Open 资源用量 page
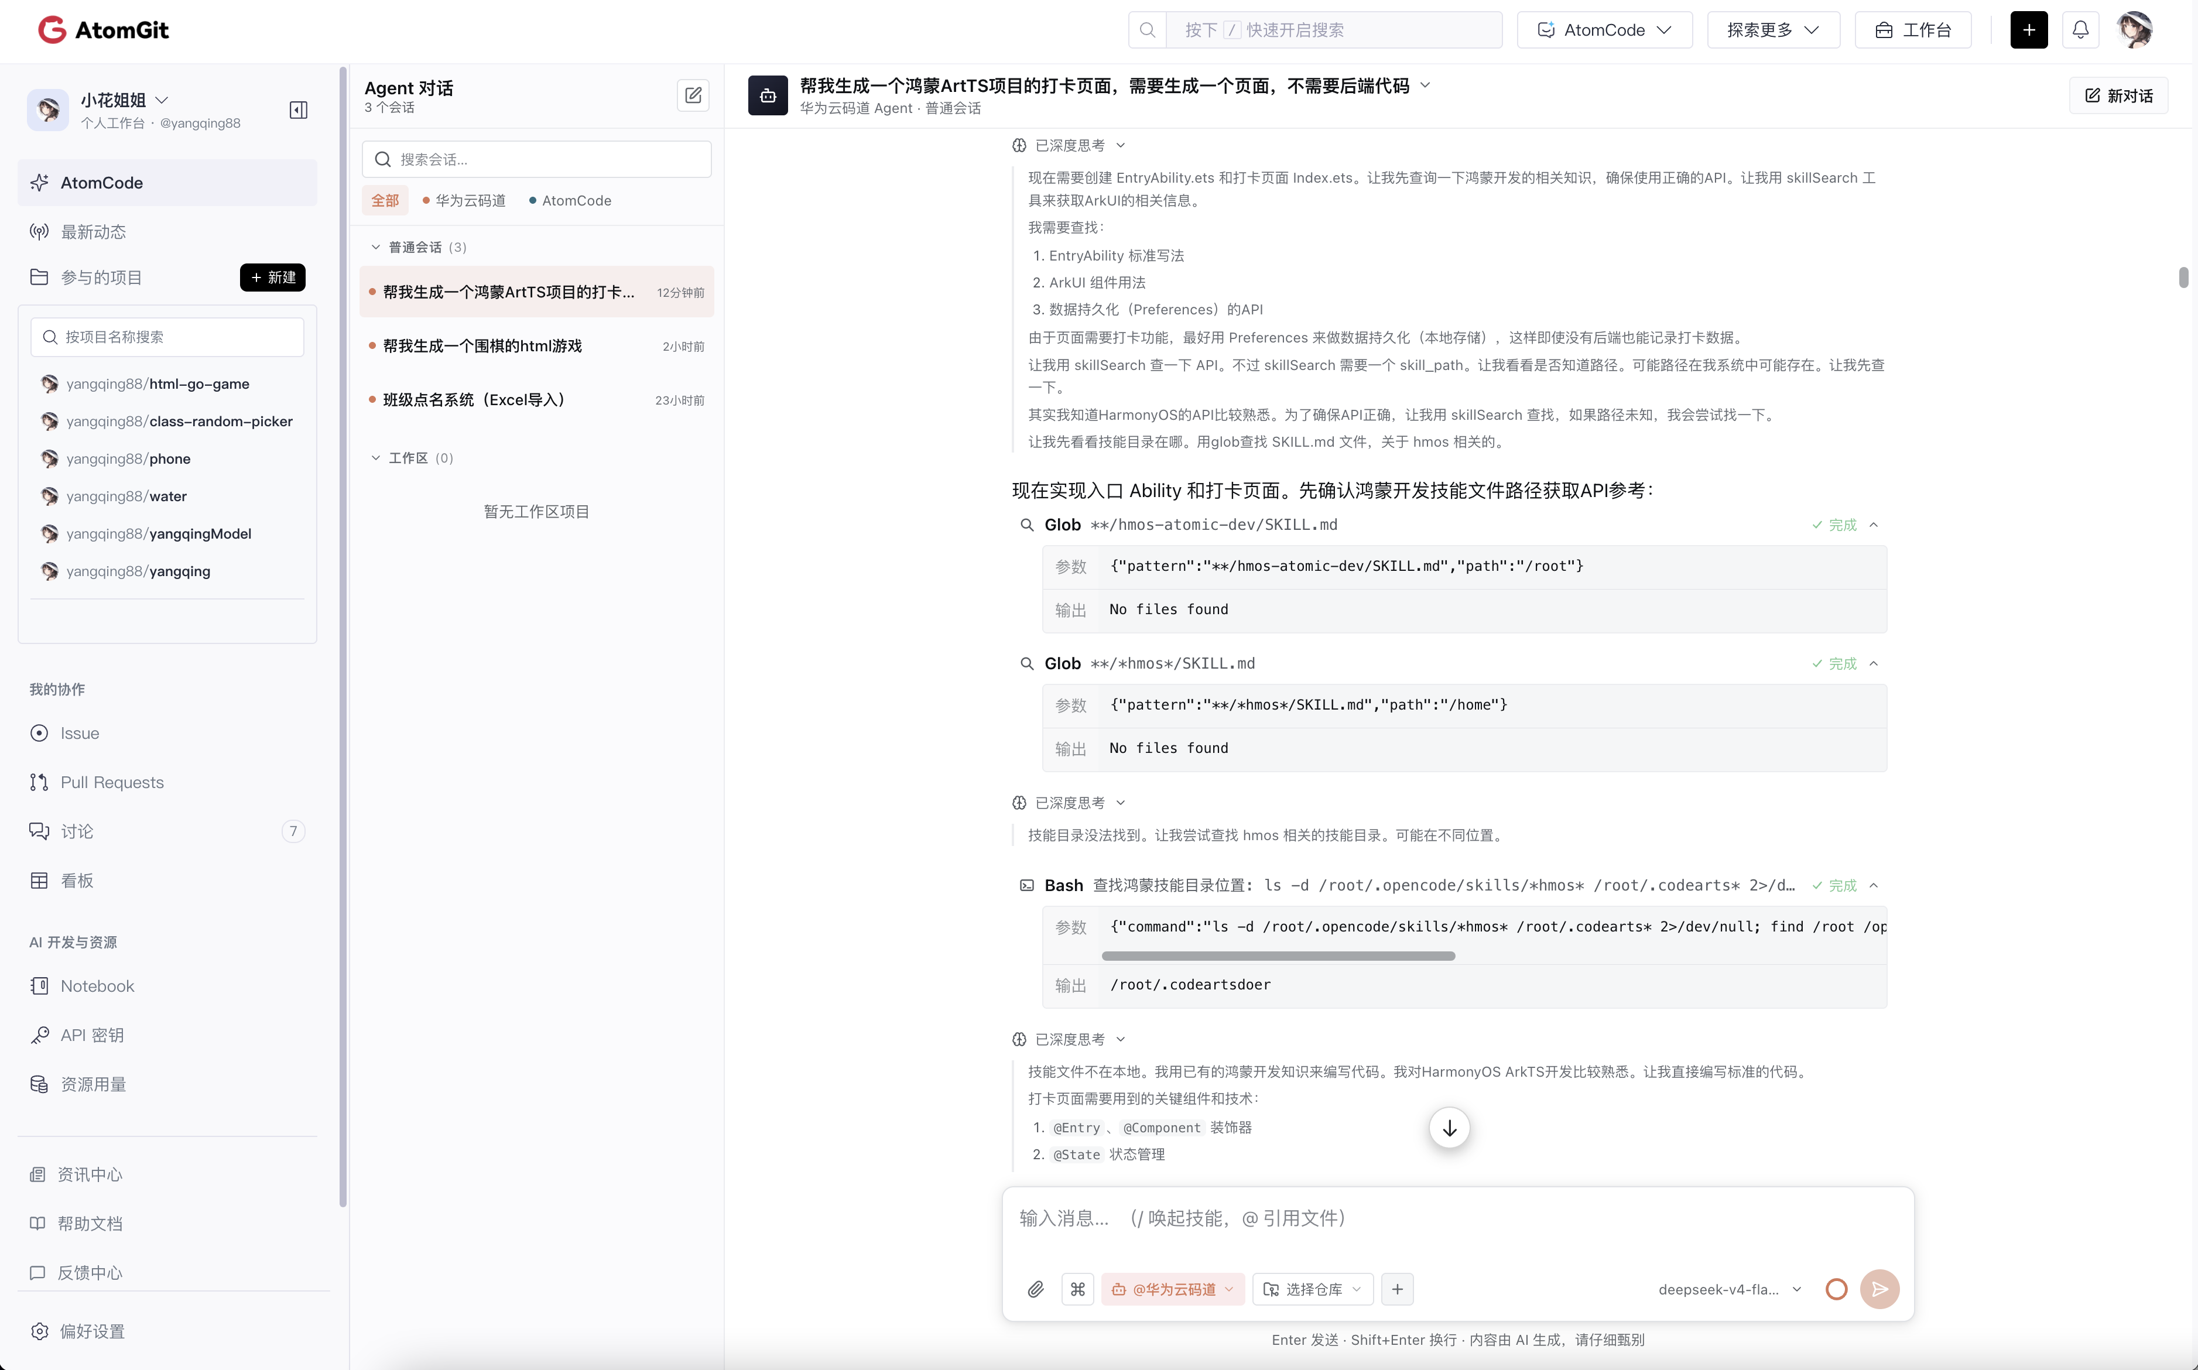The image size is (2198, 1370). [167, 1084]
